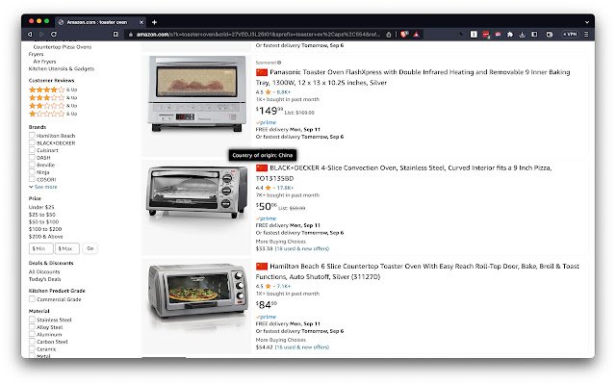
Task: Open the Extensions puzzle piece icon
Action: coord(510,35)
